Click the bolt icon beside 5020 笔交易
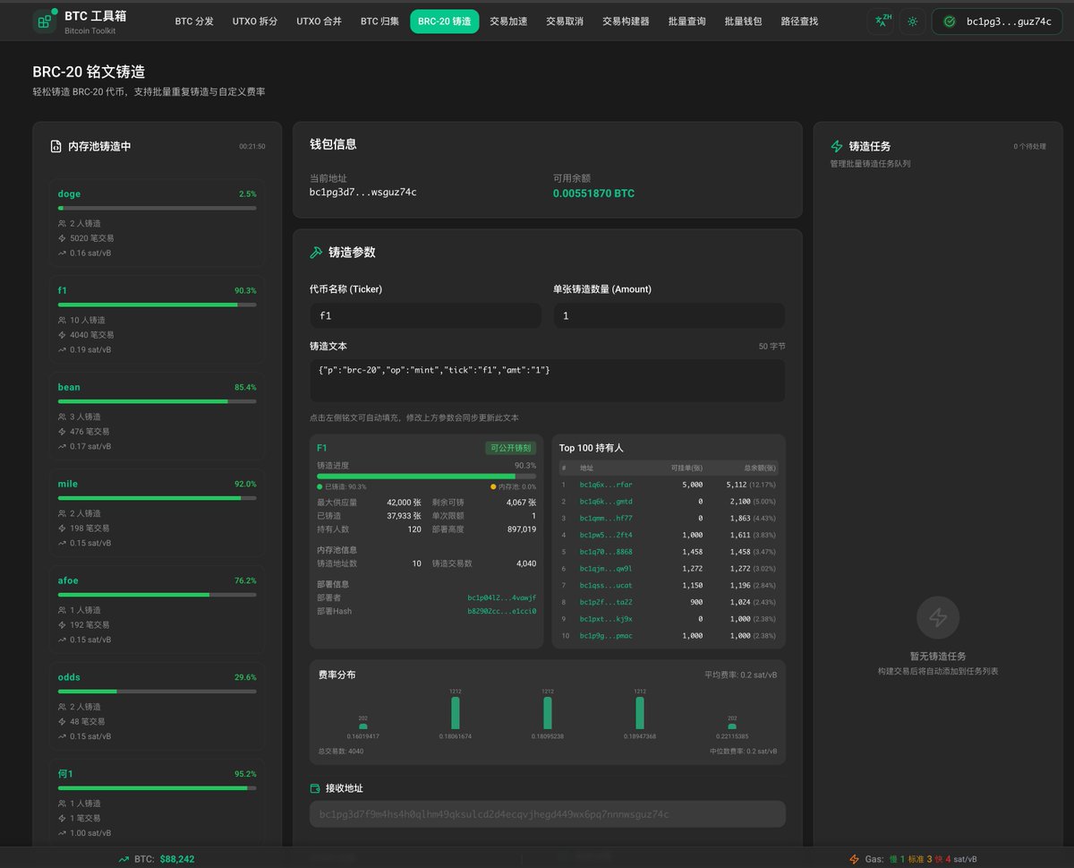The width and height of the screenshot is (1074, 868). click(x=62, y=238)
